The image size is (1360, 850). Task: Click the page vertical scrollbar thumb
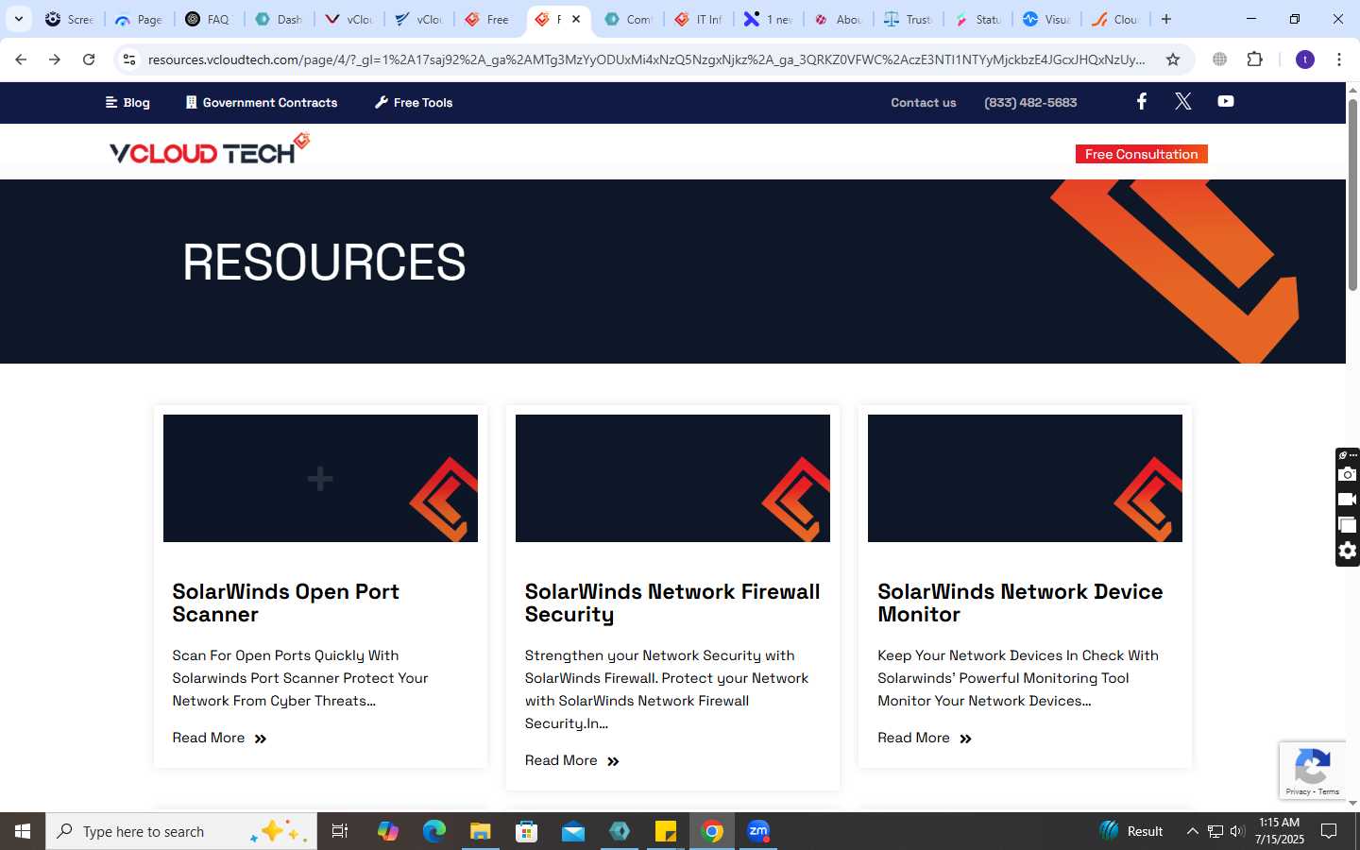[x=1352, y=194]
